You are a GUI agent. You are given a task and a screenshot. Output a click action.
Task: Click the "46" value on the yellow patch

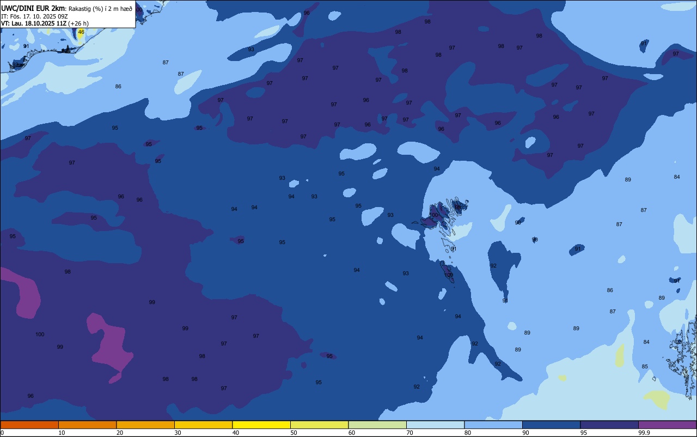(81, 32)
